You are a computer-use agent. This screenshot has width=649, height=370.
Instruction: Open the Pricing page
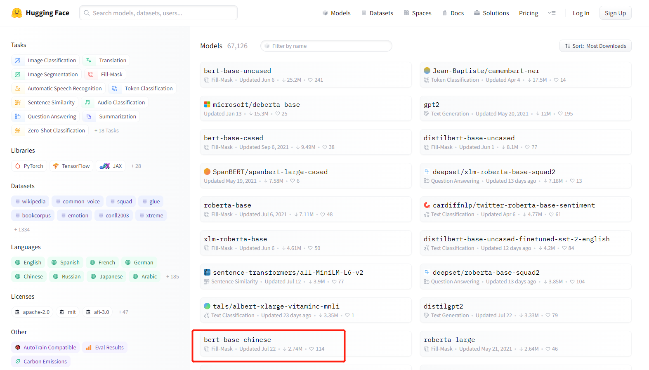tap(529, 13)
